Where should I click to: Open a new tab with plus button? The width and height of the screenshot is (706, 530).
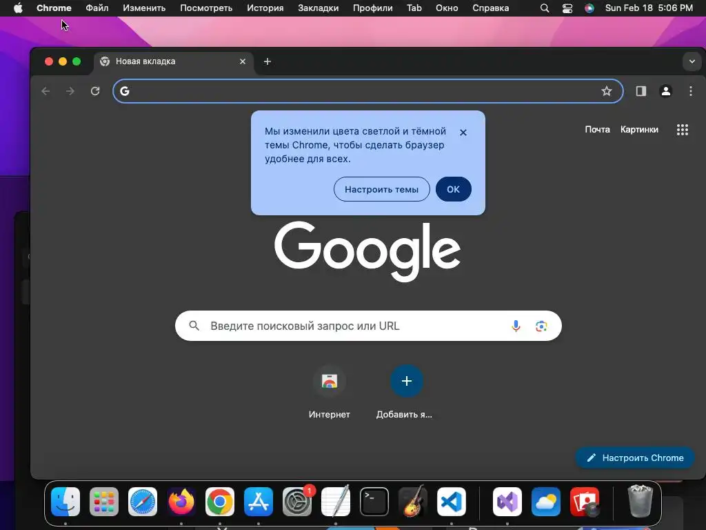[268, 61]
